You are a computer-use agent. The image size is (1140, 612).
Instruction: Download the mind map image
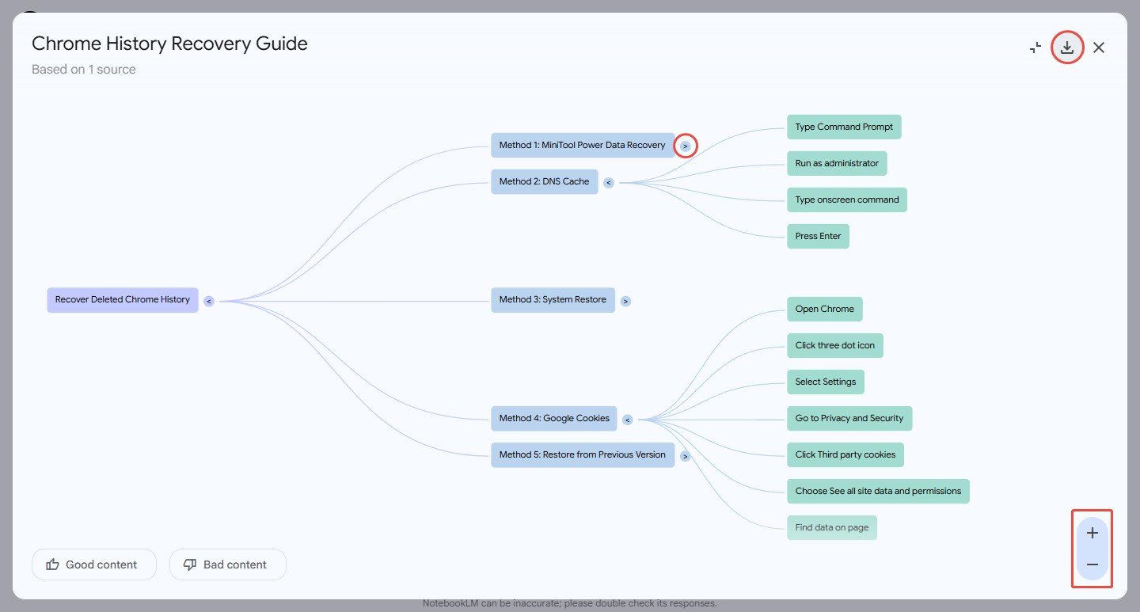[1067, 48]
